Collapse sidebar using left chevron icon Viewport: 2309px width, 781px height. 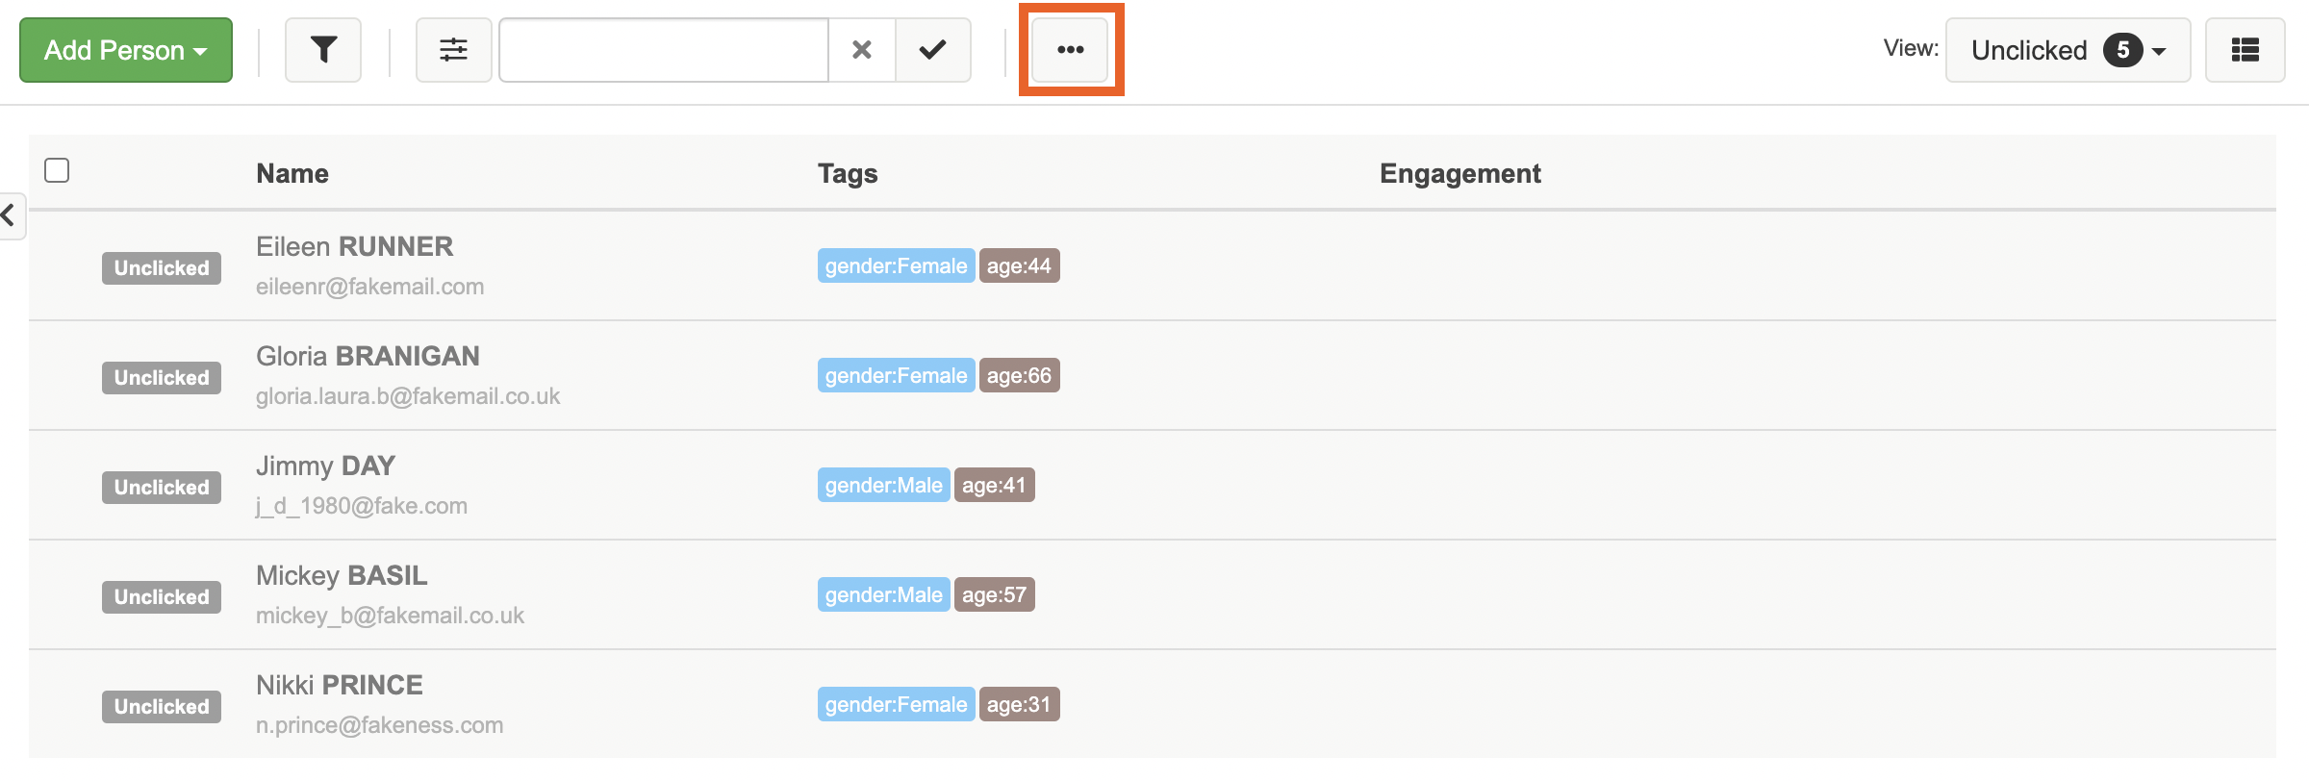[x=10, y=214]
